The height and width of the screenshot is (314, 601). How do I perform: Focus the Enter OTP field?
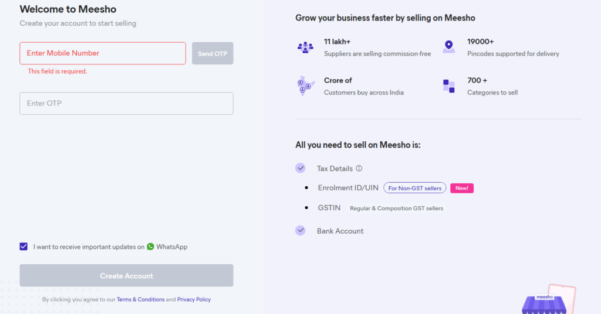[126, 104]
